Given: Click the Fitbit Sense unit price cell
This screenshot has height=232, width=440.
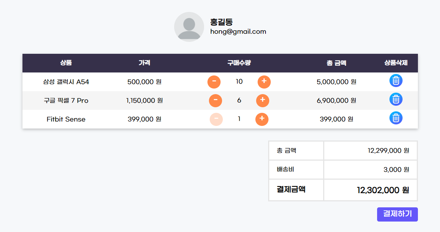Looking at the screenshot, I should coord(145,119).
